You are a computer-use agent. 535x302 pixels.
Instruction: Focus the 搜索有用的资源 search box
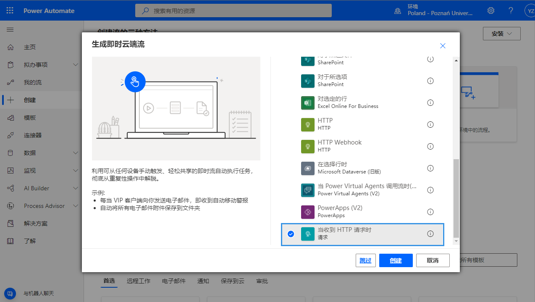(x=233, y=11)
